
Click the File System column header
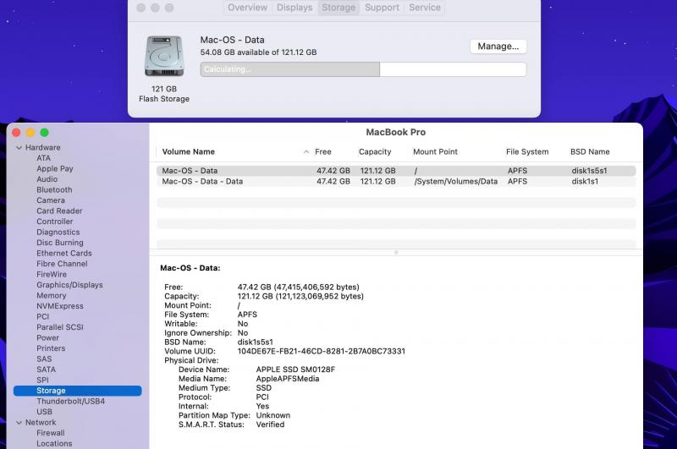coord(527,152)
